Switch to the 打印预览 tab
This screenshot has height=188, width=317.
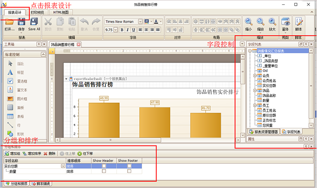(37, 12)
